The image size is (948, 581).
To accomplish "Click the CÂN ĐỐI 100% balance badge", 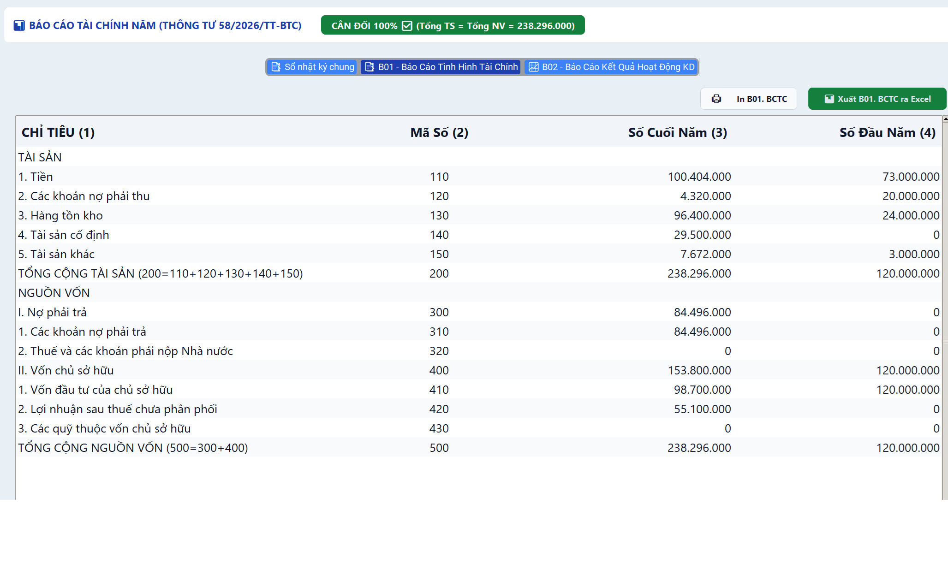I will coord(453,25).
